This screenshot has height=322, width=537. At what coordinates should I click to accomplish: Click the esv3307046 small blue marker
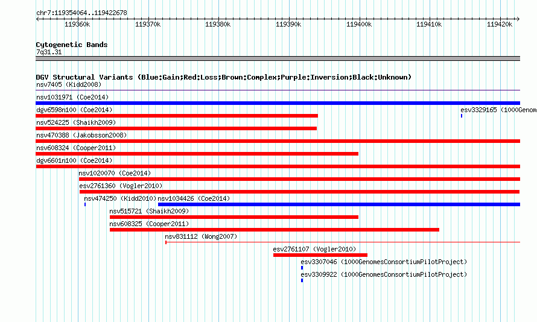302,268
